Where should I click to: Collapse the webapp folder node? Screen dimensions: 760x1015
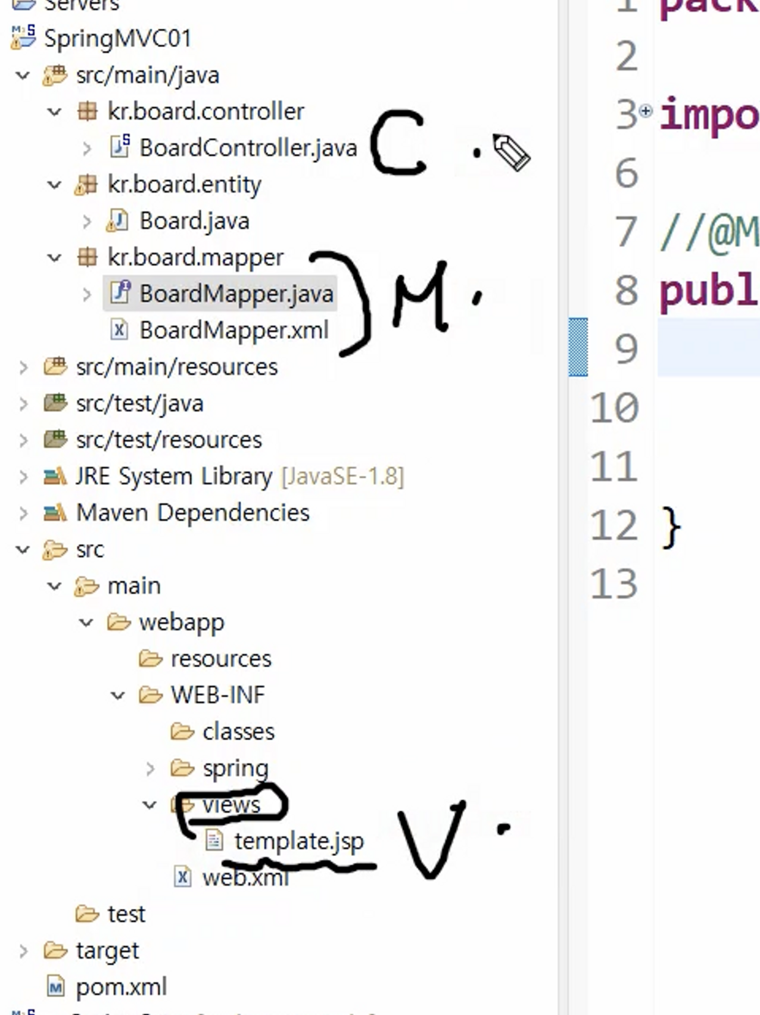click(x=86, y=623)
